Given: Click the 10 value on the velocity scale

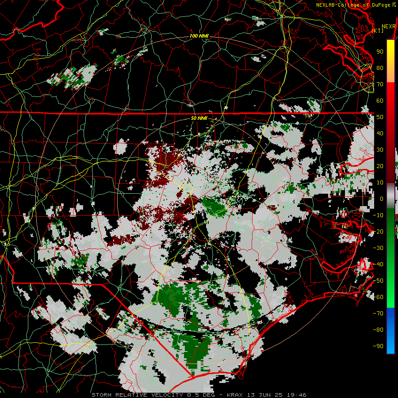Looking at the screenshot, I should tap(380, 183).
